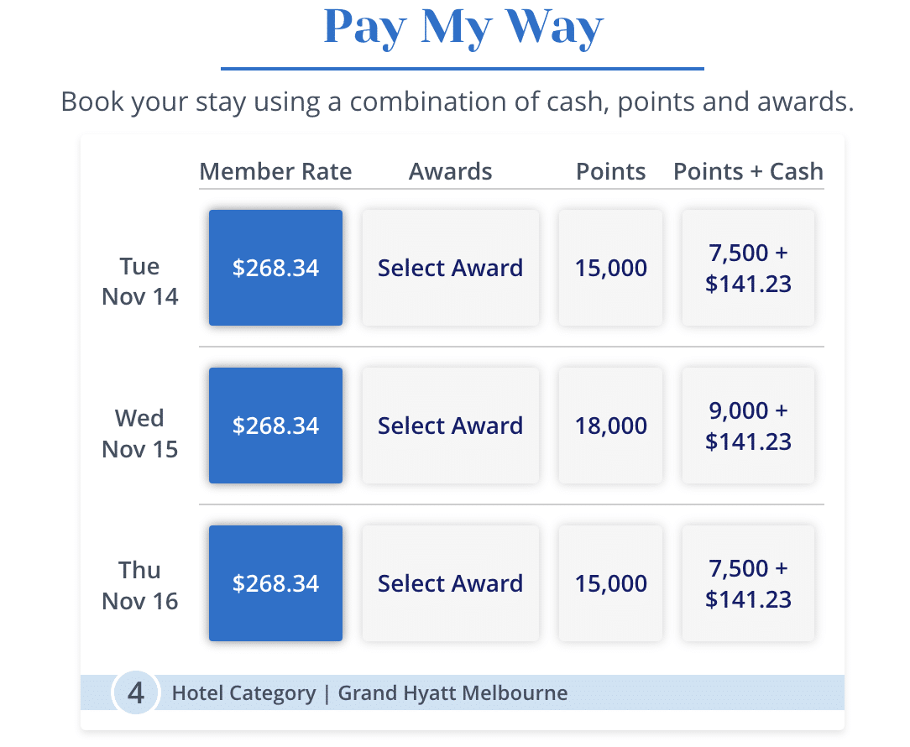The image size is (910, 747).
Task: Click the Awards column header
Action: [450, 172]
